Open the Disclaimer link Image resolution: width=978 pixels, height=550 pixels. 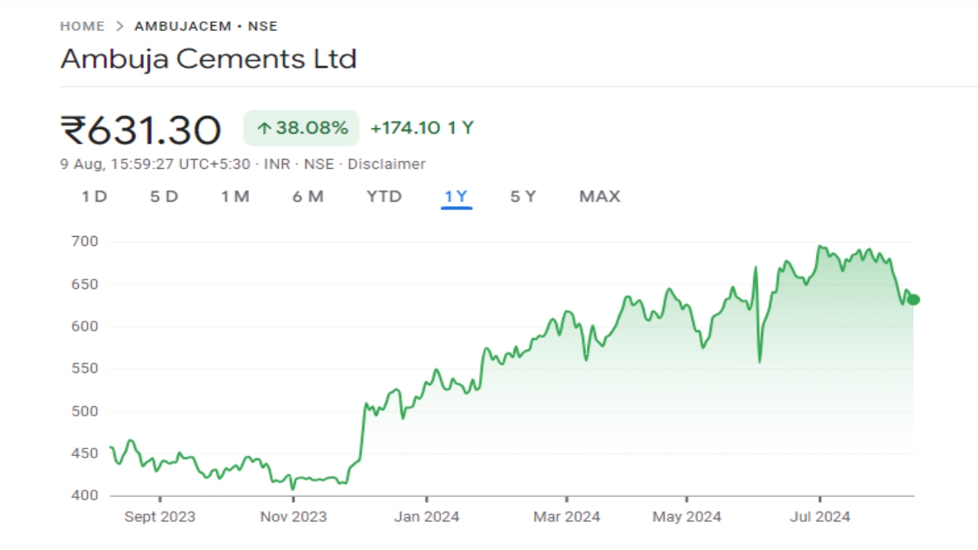click(387, 164)
